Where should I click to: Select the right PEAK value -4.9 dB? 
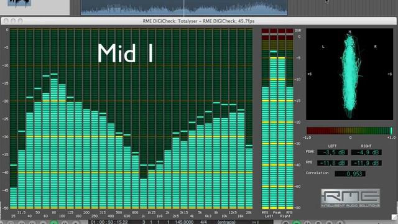(366, 152)
